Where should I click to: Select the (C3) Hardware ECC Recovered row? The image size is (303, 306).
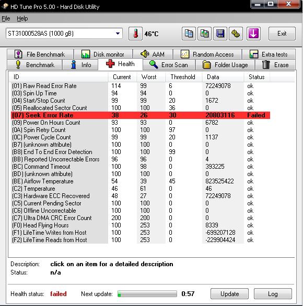pos(141,196)
